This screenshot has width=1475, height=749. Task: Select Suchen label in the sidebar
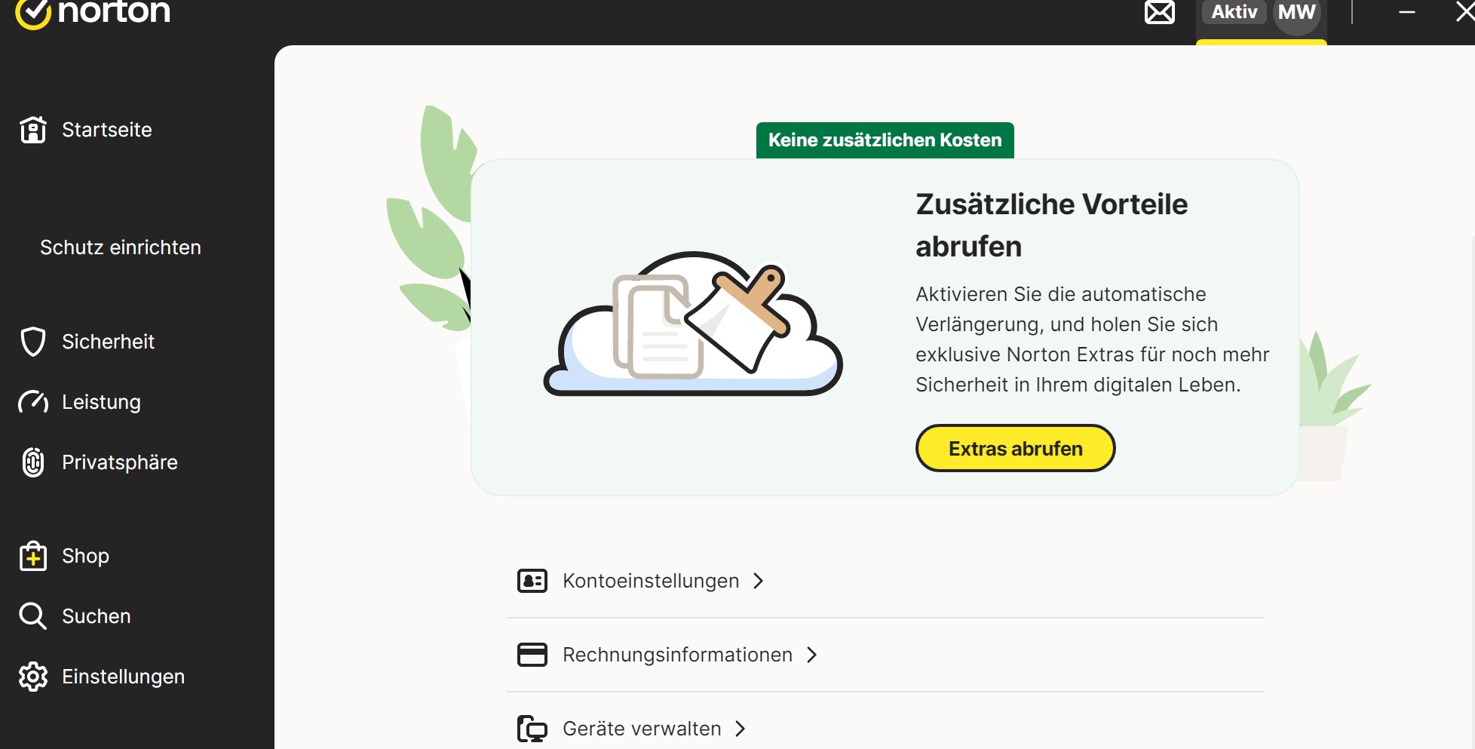click(97, 616)
